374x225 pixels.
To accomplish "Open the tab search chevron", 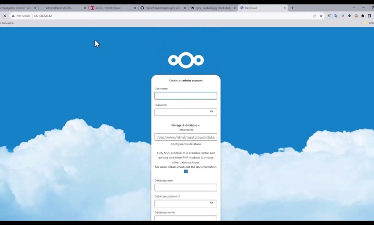I will click(354, 7).
